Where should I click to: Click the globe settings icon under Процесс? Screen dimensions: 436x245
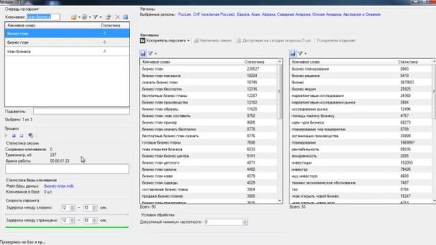(x=31, y=135)
